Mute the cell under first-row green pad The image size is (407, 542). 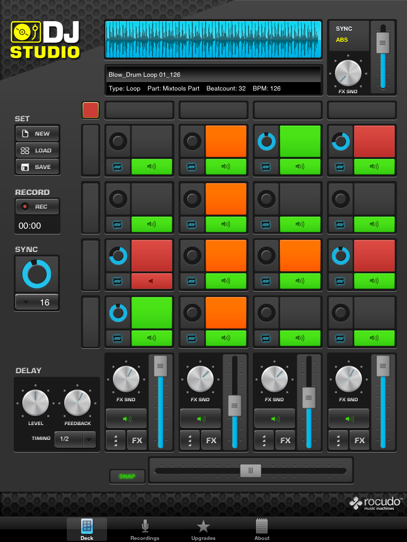(x=300, y=167)
